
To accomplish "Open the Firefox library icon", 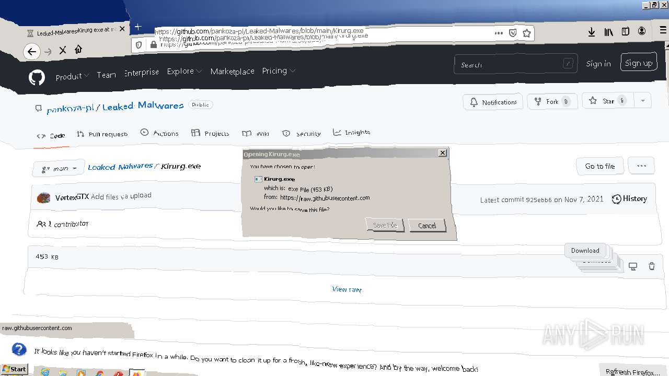I will 609,32.
